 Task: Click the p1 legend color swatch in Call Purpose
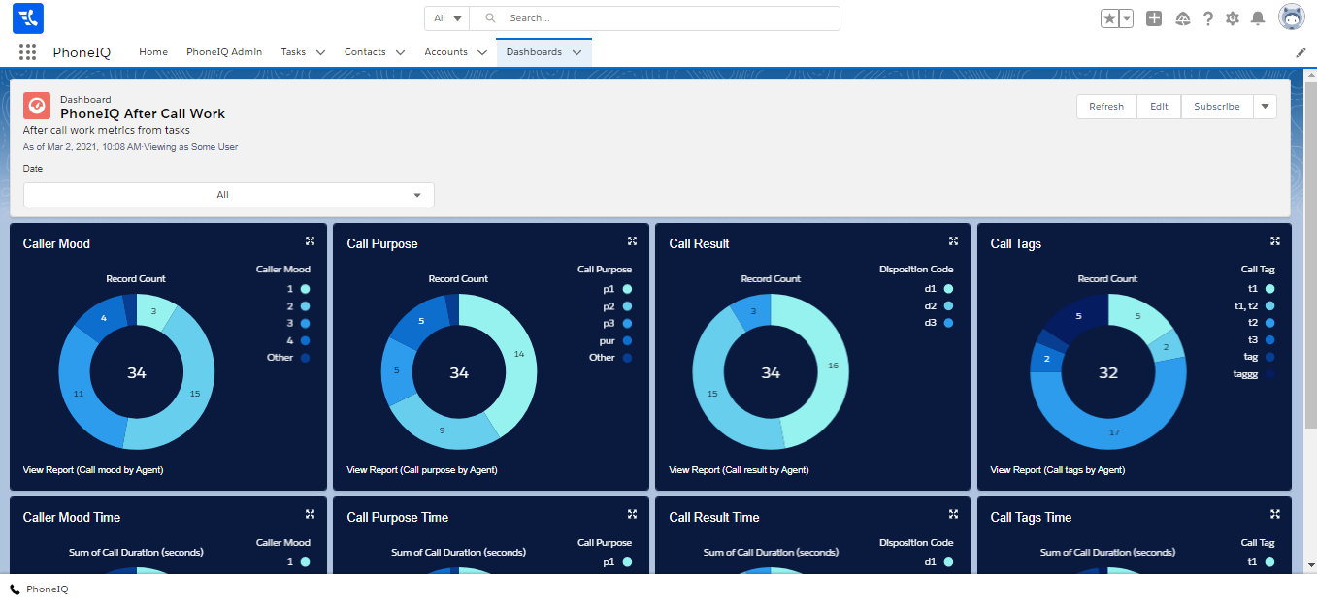[628, 289]
